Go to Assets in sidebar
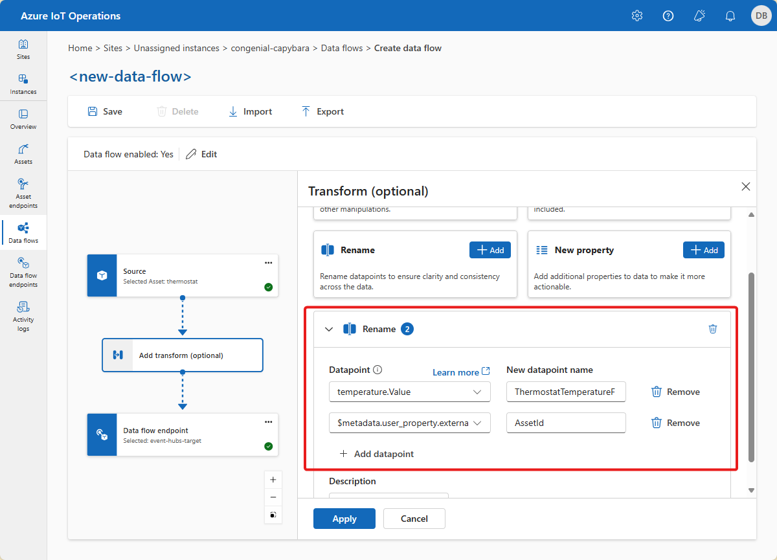The height and width of the screenshot is (560, 777). [x=23, y=153]
